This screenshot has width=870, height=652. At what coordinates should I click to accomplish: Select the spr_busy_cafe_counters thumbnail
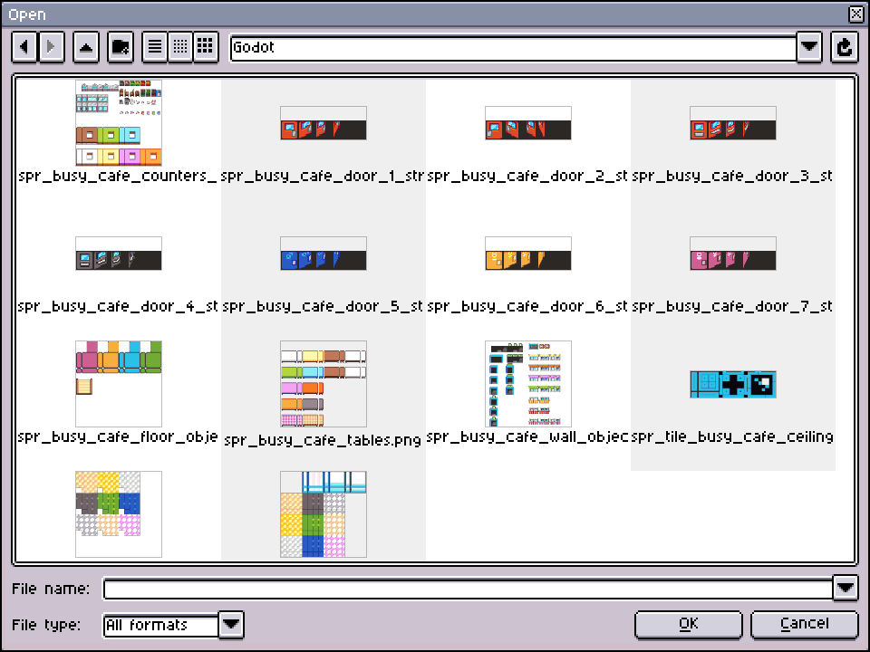[x=119, y=123]
